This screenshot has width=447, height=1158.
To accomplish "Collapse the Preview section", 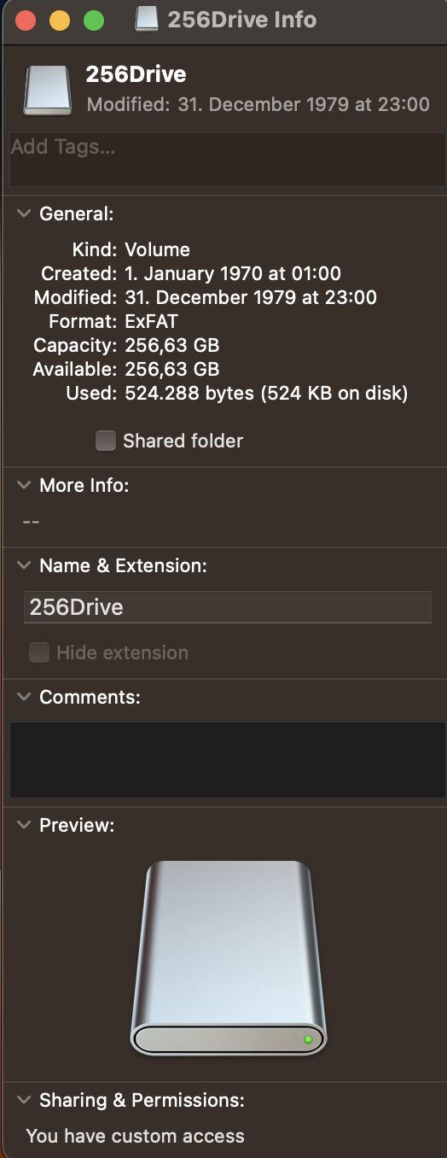I will tap(24, 825).
